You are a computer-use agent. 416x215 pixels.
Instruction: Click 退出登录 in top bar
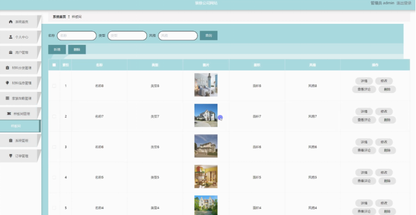click(404, 3)
